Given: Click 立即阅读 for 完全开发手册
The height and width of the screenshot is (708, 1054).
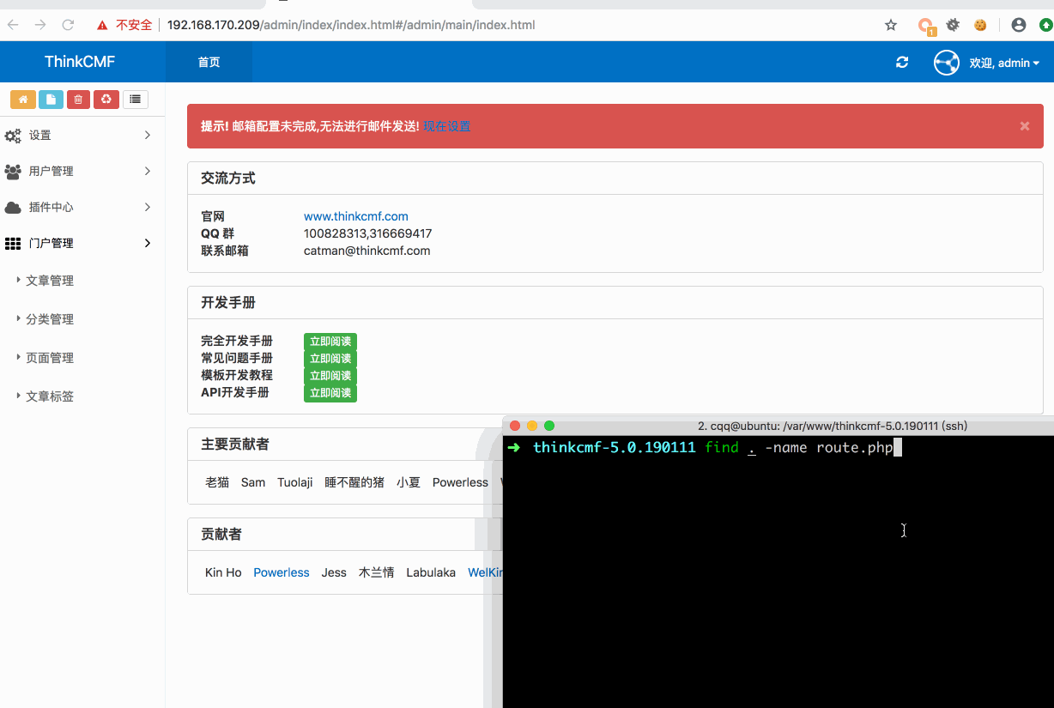Looking at the screenshot, I should (x=330, y=342).
